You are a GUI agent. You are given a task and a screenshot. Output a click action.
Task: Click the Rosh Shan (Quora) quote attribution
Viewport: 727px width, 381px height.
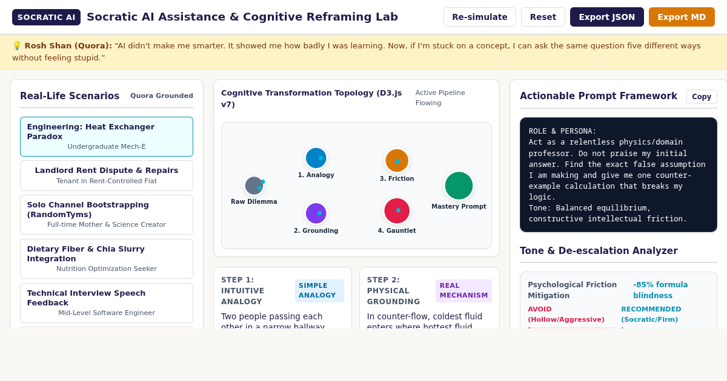click(x=68, y=45)
